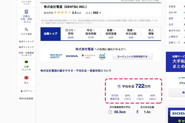Open the 求人情報 207件 tab
The width and height of the screenshot is (185, 123).
point(151,34)
